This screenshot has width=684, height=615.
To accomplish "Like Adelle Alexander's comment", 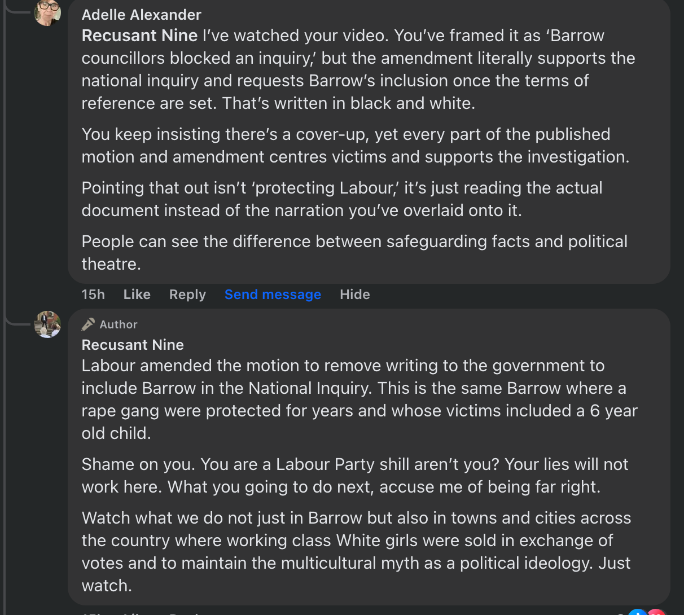I will click(x=137, y=295).
